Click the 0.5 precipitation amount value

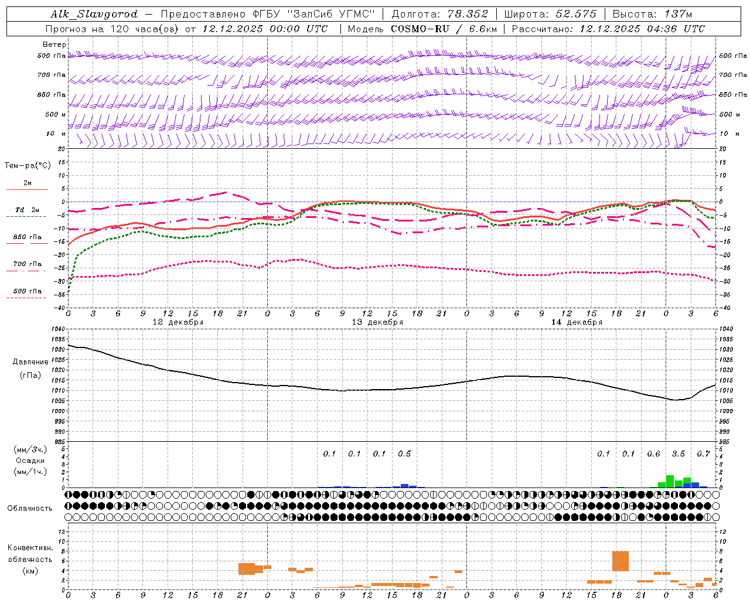(x=404, y=454)
